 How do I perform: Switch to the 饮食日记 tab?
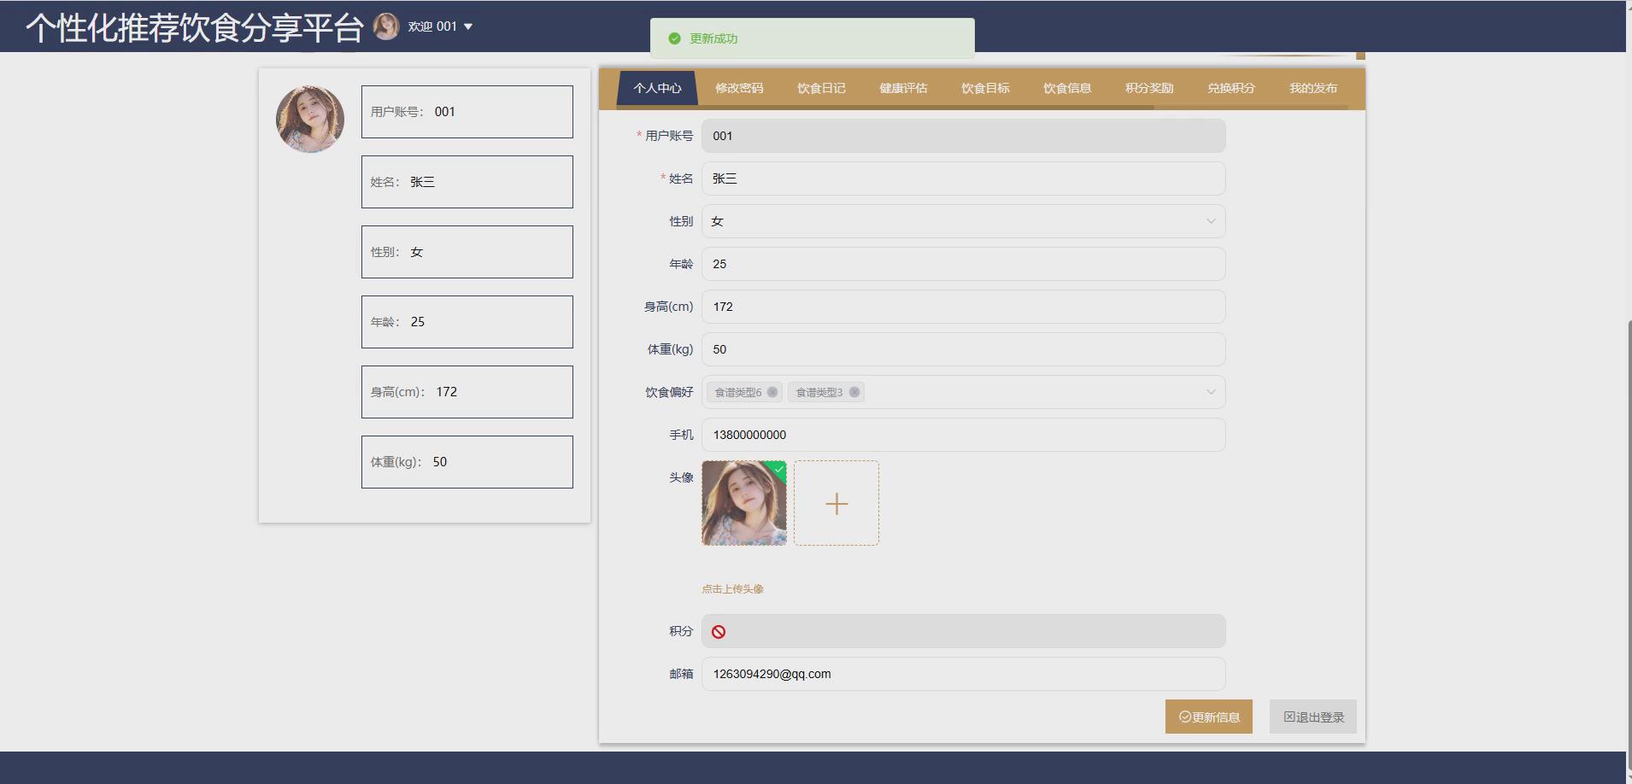pyautogui.click(x=819, y=88)
